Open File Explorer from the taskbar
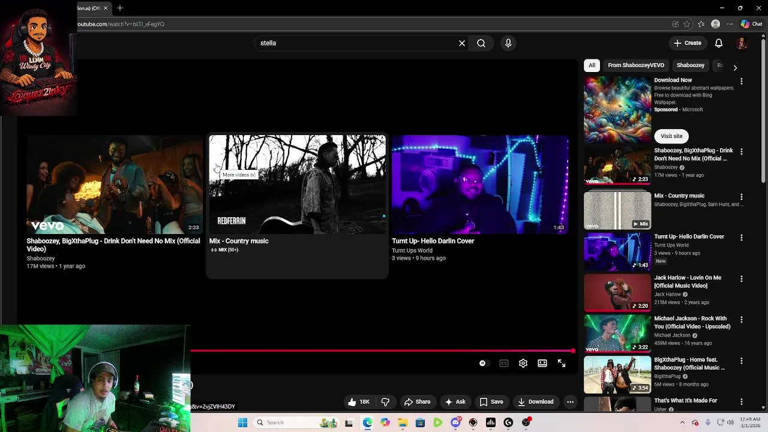This screenshot has width=768, height=432. click(403, 422)
